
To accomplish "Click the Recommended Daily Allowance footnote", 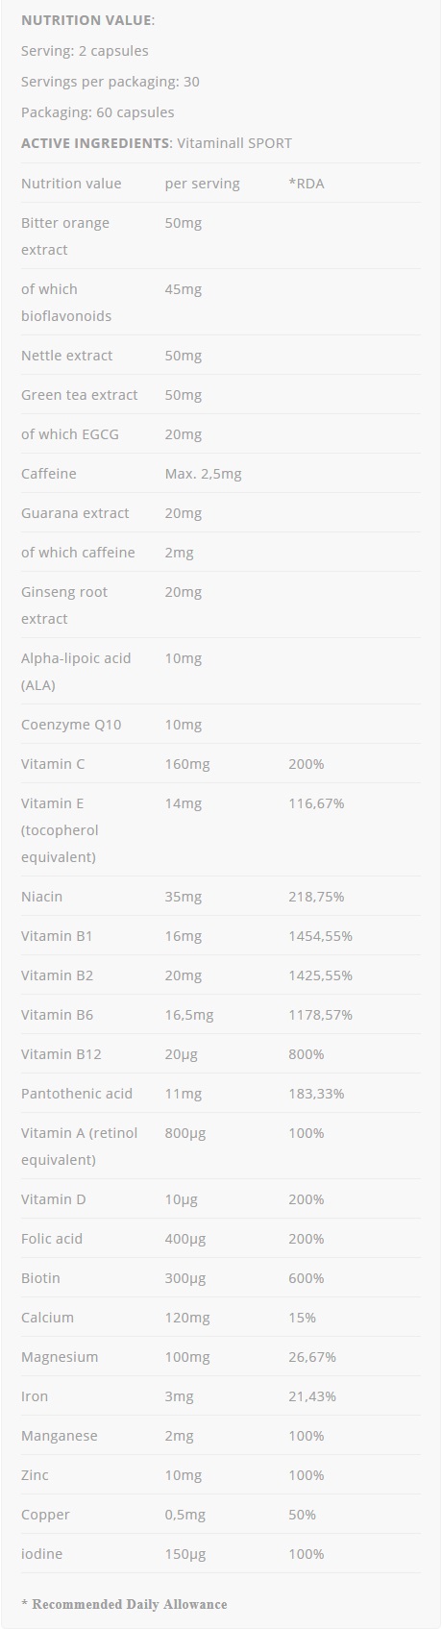I will click(x=124, y=1604).
